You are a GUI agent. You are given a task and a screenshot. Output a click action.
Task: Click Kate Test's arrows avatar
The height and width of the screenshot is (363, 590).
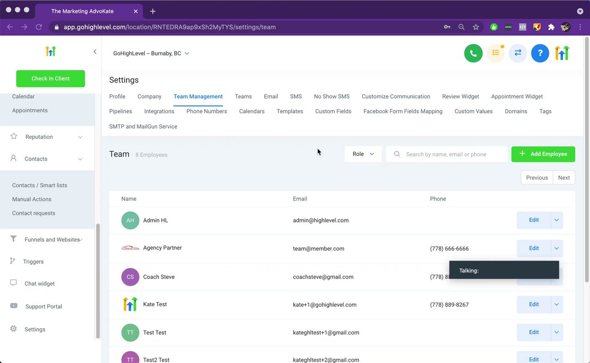[130, 304]
